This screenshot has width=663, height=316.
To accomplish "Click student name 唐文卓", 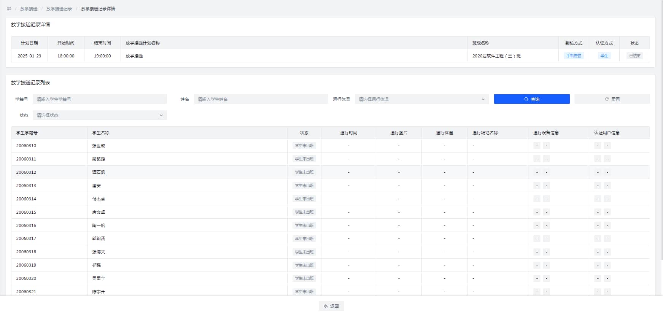I will [x=99, y=212].
